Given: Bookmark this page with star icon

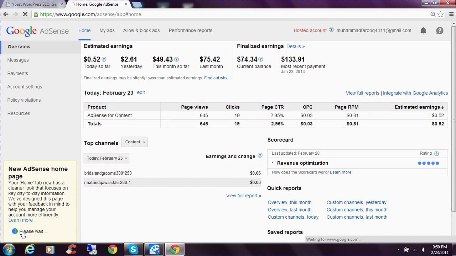Looking at the screenshot, I should 441,14.
